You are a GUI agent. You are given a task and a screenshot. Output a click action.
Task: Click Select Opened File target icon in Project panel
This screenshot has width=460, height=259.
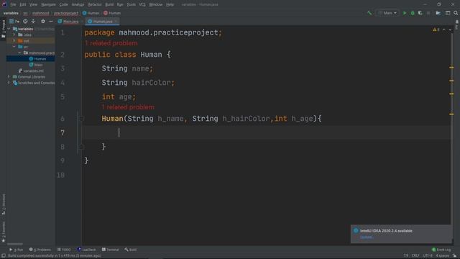click(25, 22)
